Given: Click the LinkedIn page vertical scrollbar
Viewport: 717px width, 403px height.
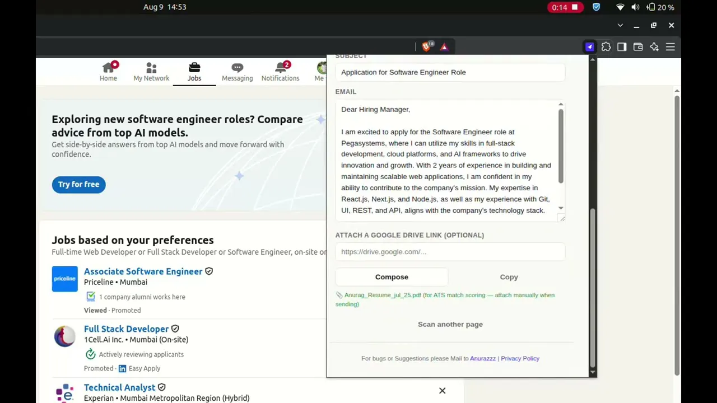Looking at the screenshot, I should (x=677, y=235).
